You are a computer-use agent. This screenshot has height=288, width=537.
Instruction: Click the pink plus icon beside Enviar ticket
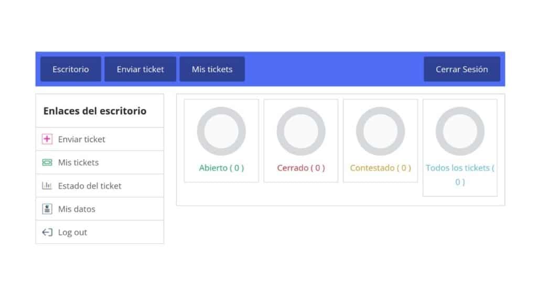tap(47, 139)
